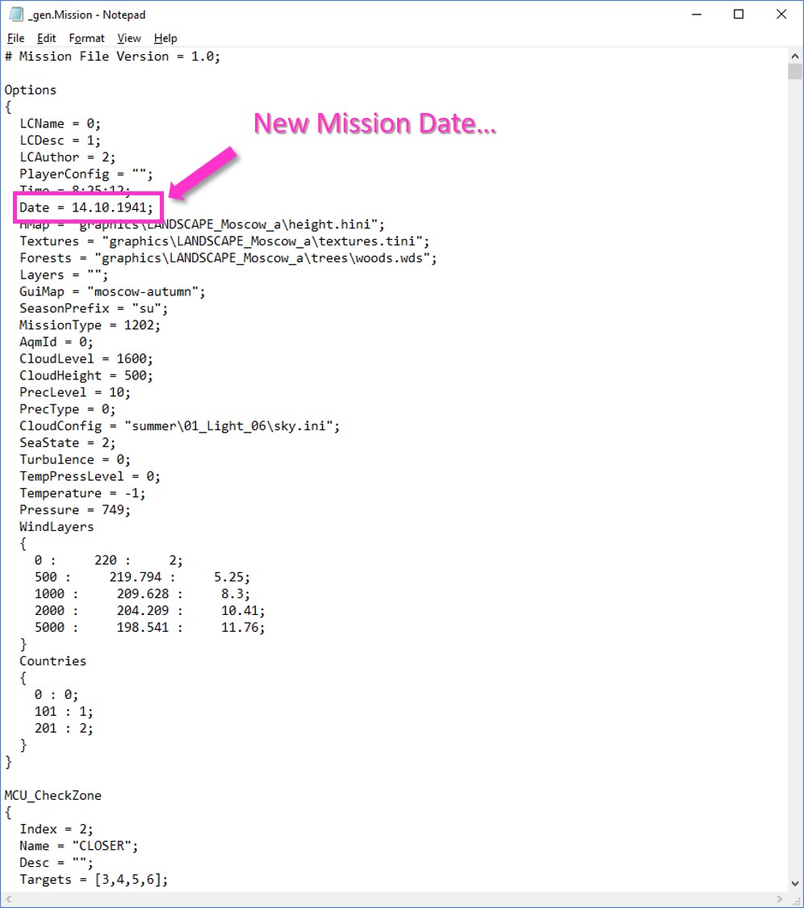This screenshot has height=908, width=804.
Task: Click the vertical scrollbar up arrow
Action: coord(794,55)
